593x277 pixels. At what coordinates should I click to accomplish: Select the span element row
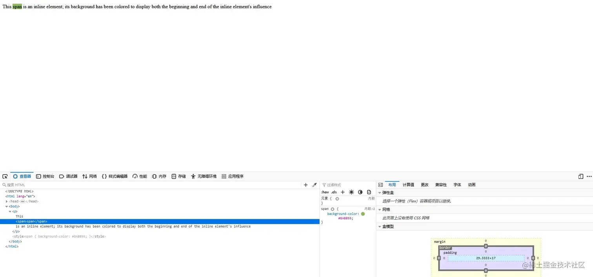click(x=160, y=221)
